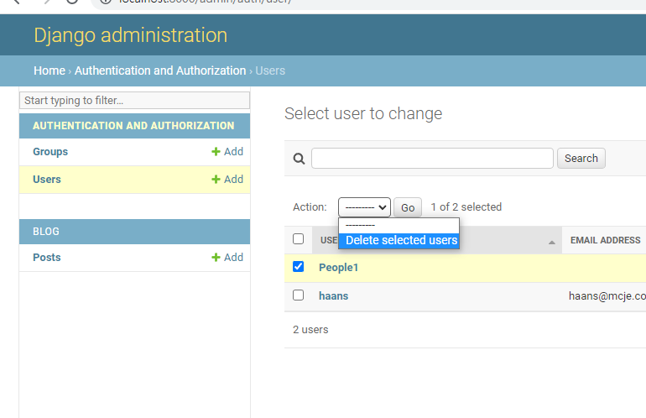Open the Action dropdown
This screenshot has height=418, width=646.
364,207
